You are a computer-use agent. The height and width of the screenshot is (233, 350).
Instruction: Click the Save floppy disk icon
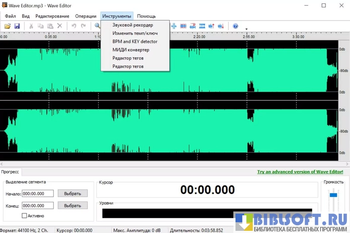point(17,26)
